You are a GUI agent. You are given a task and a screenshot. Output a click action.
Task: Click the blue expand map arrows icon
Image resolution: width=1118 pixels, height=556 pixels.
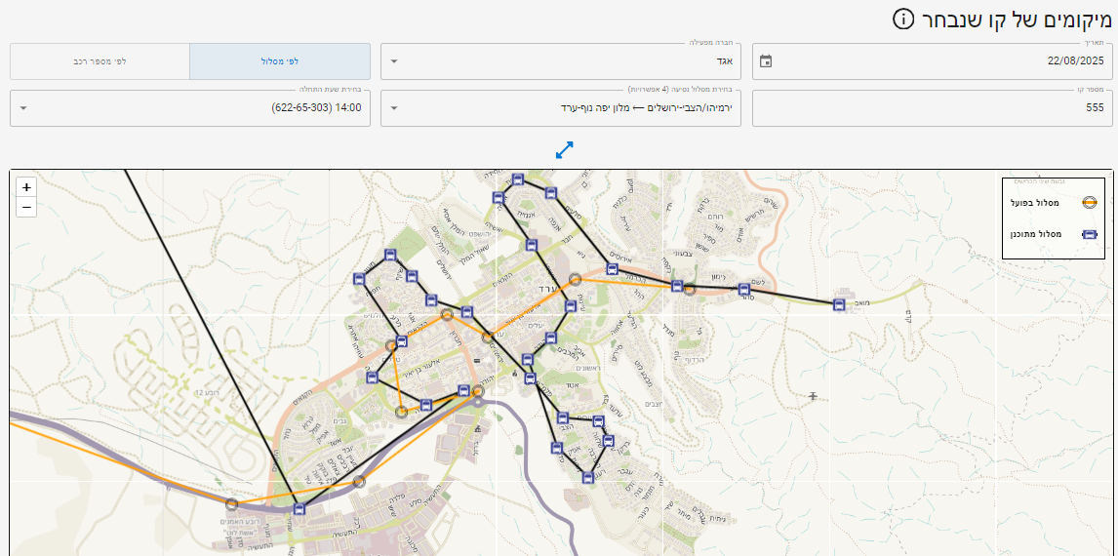tap(565, 150)
